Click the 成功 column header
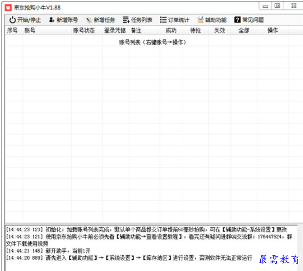303x271 pixels. (x=171, y=30)
